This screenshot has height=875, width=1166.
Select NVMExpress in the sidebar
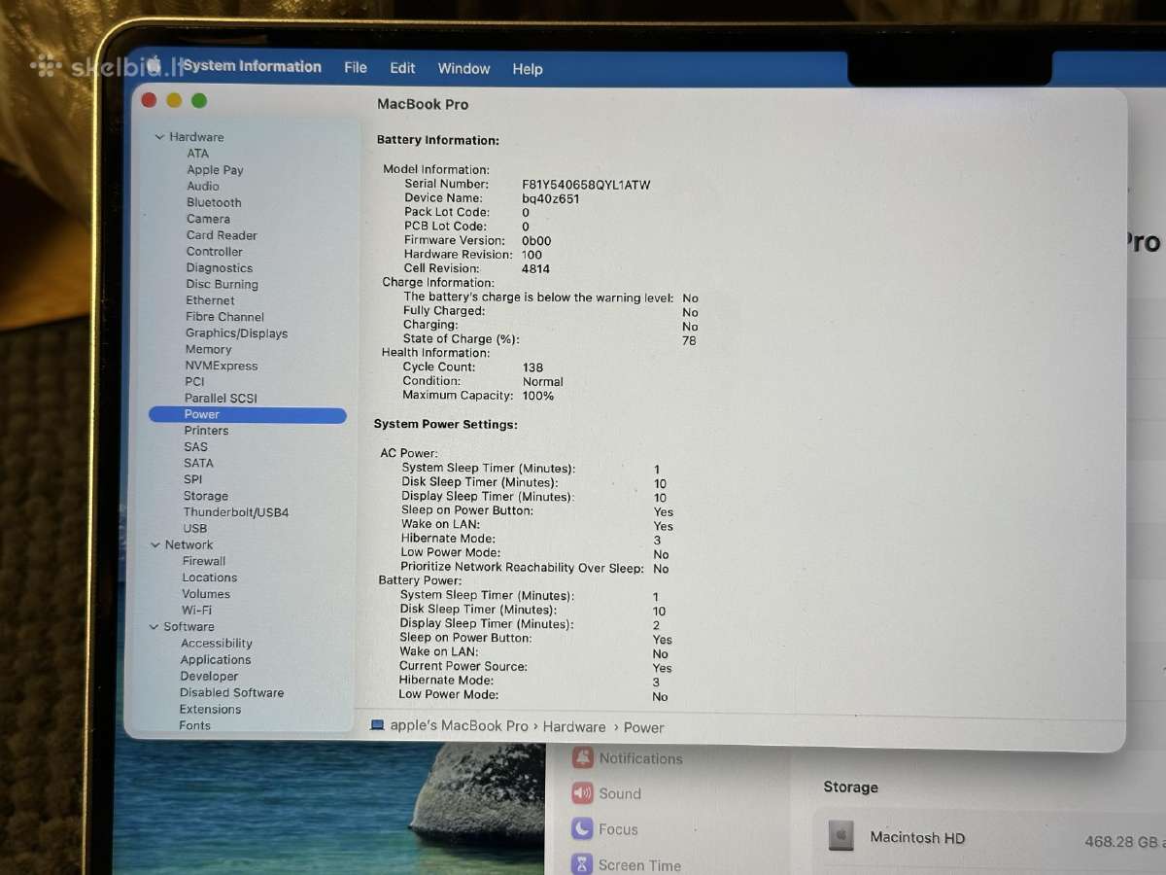(x=222, y=366)
